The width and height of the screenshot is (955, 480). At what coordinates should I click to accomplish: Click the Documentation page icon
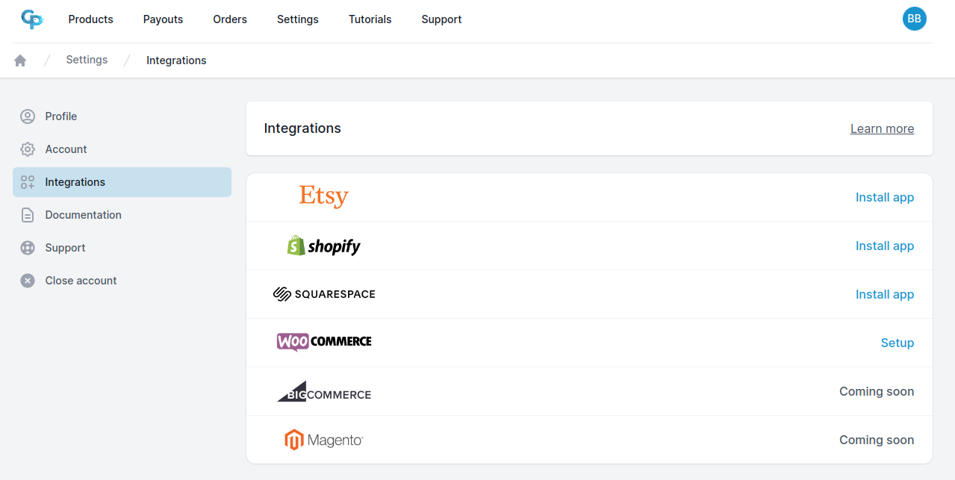28,214
